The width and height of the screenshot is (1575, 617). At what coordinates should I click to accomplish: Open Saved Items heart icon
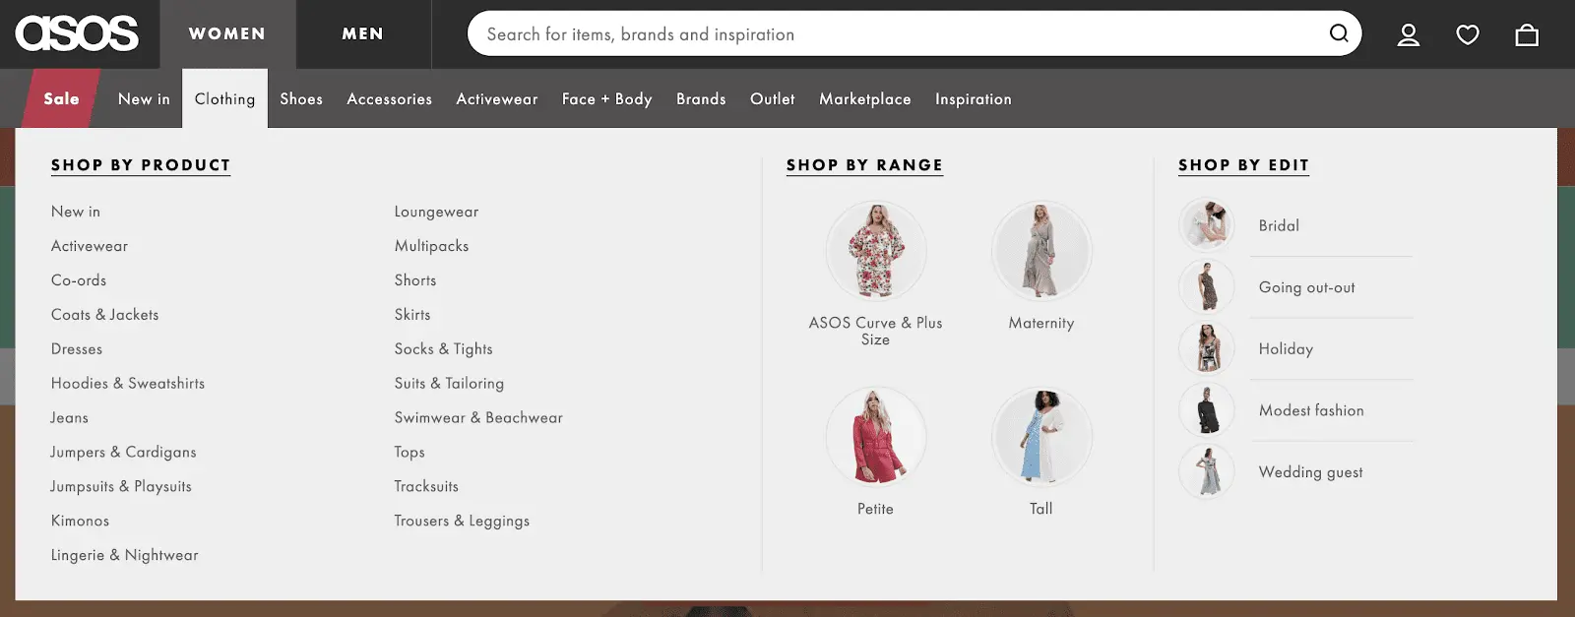pyautogui.click(x=1468, y=35)
